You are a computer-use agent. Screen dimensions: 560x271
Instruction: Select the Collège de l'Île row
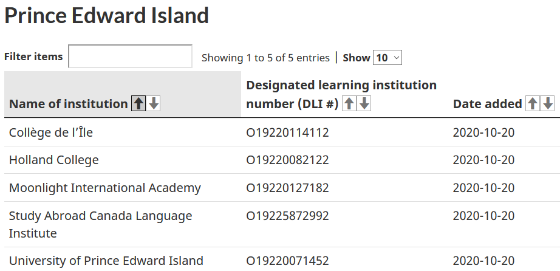[x=282, y=132]
